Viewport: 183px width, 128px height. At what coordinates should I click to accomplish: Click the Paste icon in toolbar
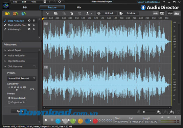pyautogui.click(x=64, y=13)
